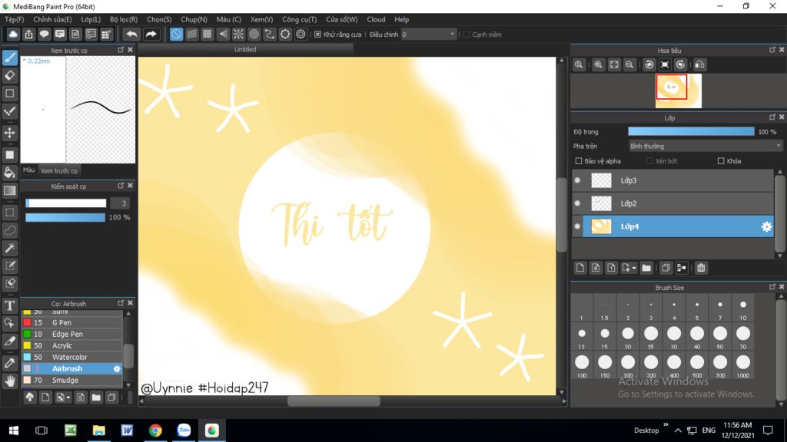The image size is (787, 442).
Task: Adjust the brush size slider
Action: [66, 203]
